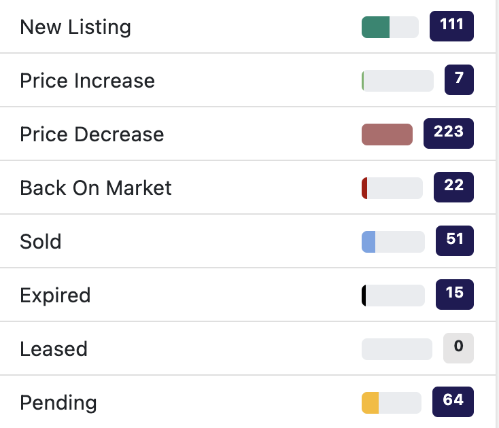
Task: Open the Pending listings label
Action: 58,403
